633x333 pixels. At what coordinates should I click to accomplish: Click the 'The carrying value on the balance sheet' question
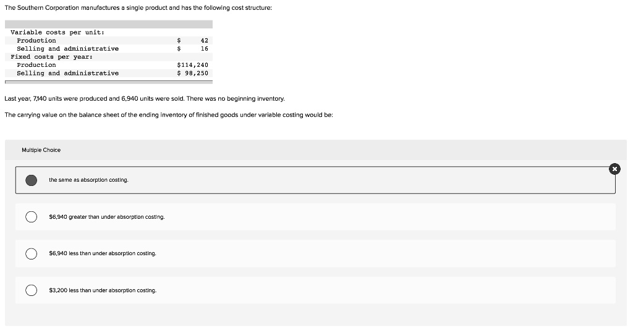[169, 115]
